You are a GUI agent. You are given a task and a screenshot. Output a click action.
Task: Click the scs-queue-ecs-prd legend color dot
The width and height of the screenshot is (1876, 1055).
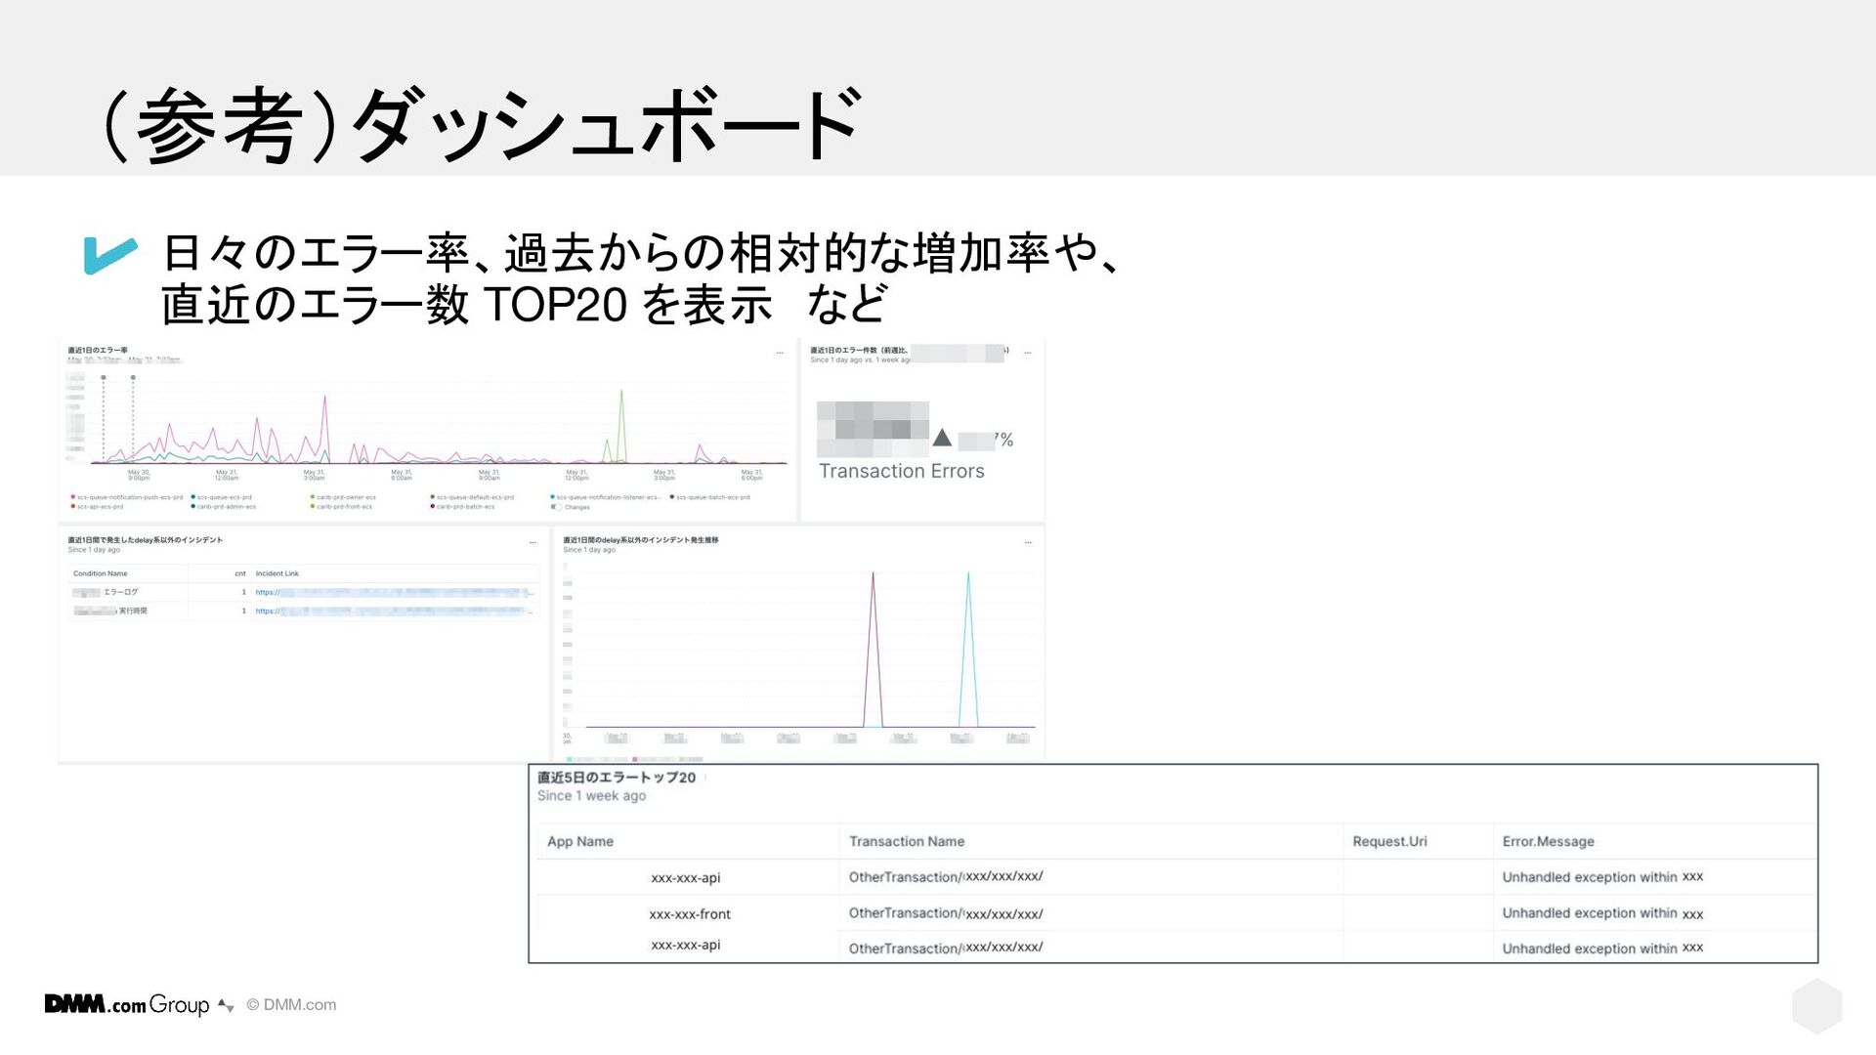coord(193,497)
